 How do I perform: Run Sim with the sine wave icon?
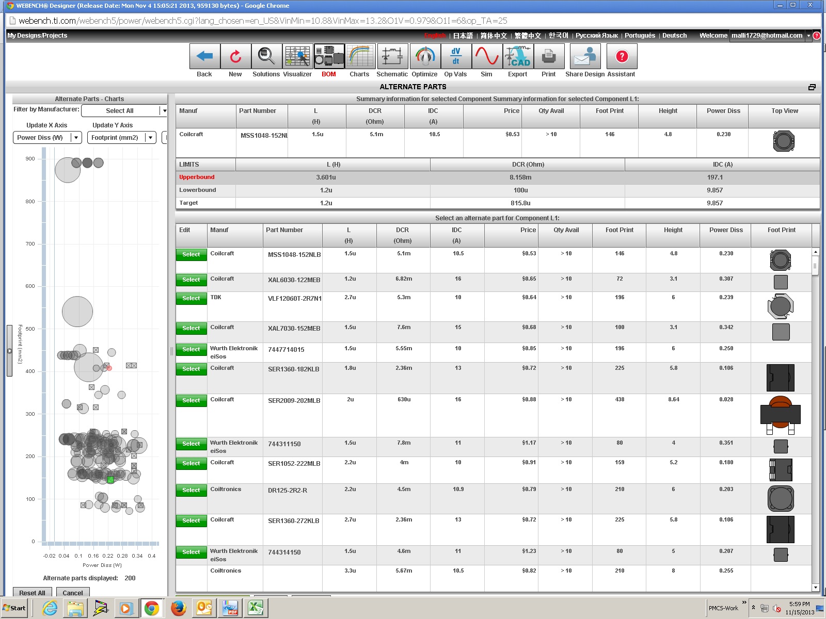pyautogui.click(x=487, y=56)
